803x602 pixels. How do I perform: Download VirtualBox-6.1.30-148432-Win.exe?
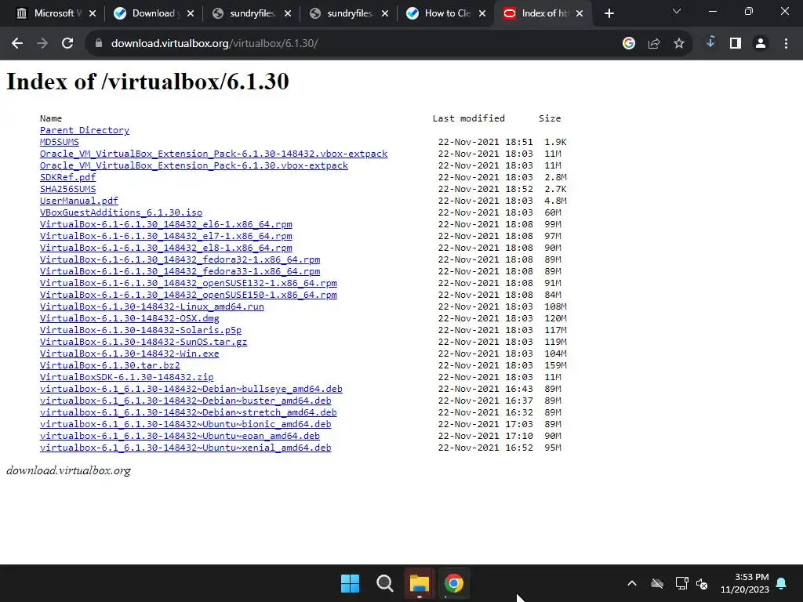(x=129, y=354)
